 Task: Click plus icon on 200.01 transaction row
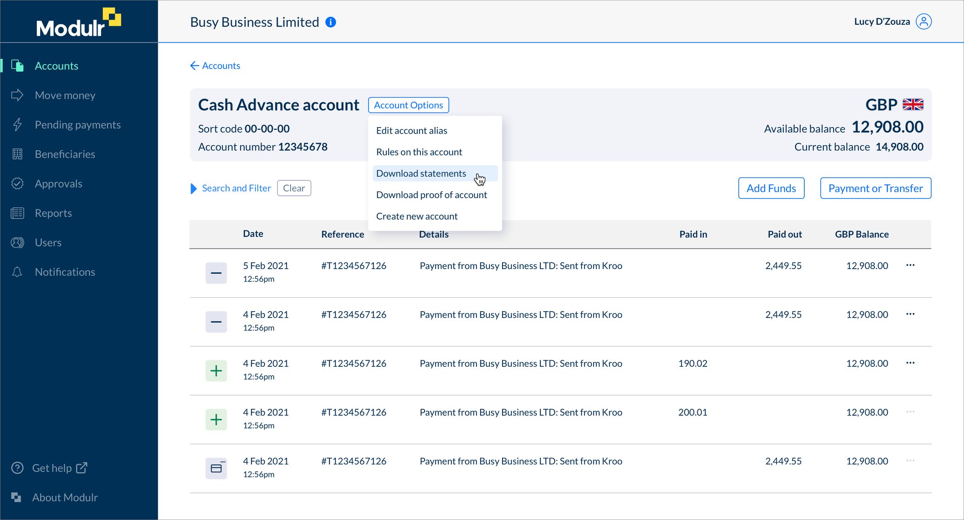[216, 420]
